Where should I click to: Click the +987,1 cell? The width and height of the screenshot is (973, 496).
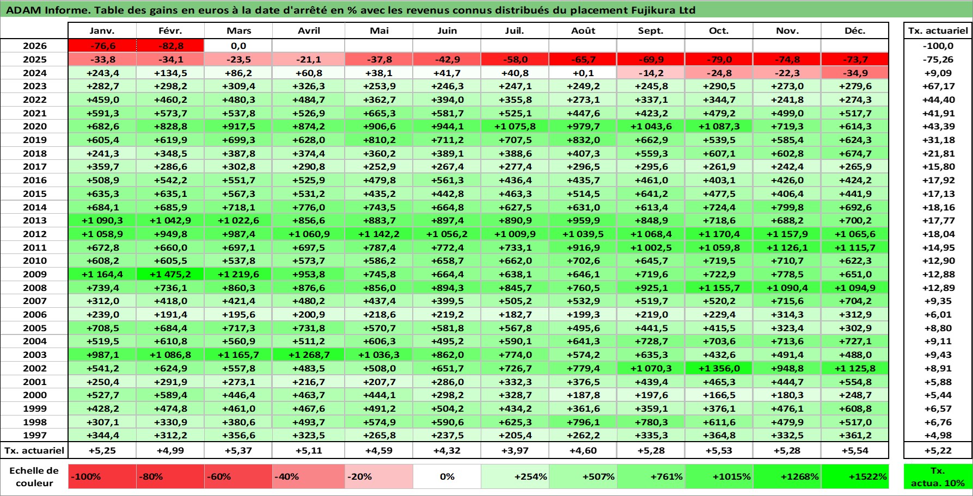[102, 355]
